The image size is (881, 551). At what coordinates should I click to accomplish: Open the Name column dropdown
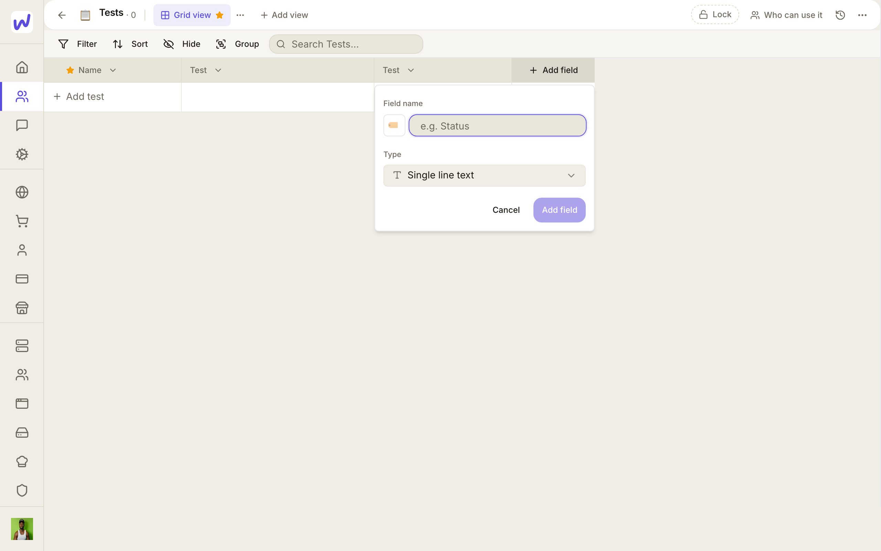tap(113, 70)
